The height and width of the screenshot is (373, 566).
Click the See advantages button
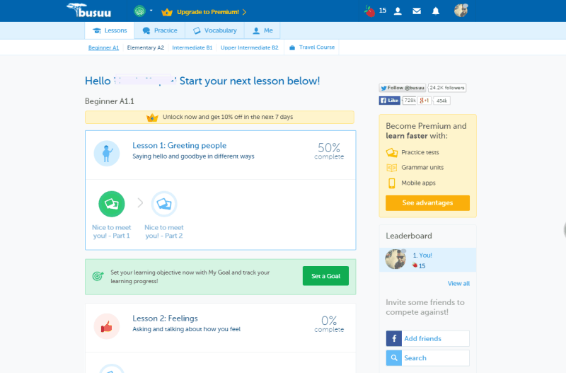coord(427,203)
